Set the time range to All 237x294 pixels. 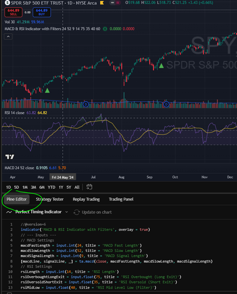coord(77,187)
